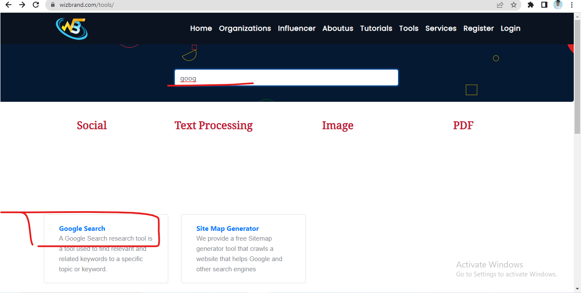Reload the page via the refresh icon
Viewport: 581px width, 293px height.
37,5
